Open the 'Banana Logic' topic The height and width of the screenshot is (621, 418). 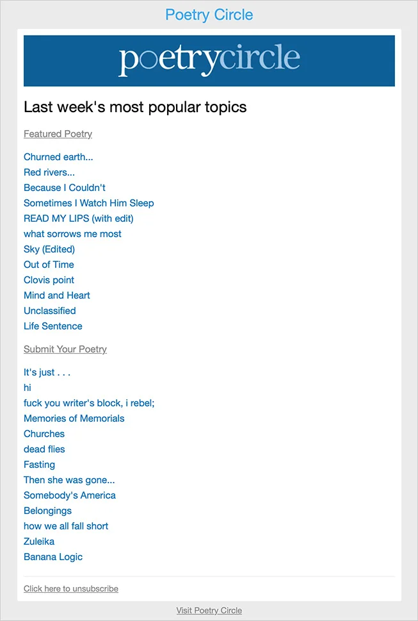[53, 557]
